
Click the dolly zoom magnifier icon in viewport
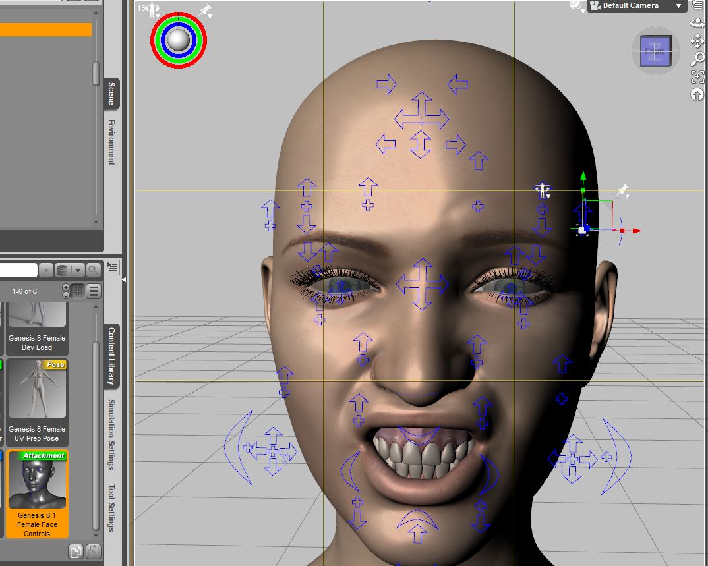(x=697, y=59)
